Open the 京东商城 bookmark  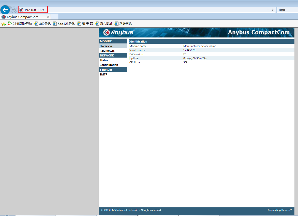tap(104, 24)
